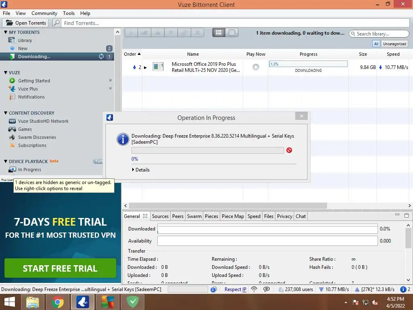The image size is (413, 310).
Task: Click the Microsoft Office torrent progress bar
Action: click(308, 64)
